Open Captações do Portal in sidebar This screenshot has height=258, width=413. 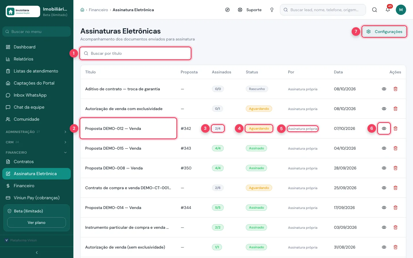[x=36, y=83]
